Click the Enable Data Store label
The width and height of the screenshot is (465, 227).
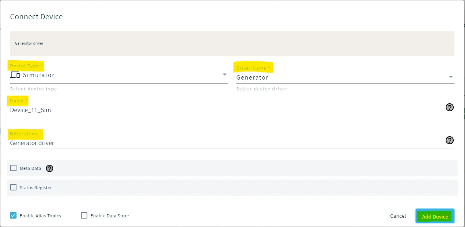110,216
